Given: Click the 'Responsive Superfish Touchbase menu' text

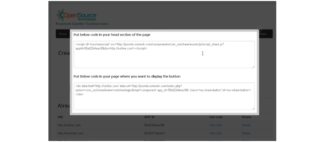Looking at the screenshot, I should coord(82,24).
